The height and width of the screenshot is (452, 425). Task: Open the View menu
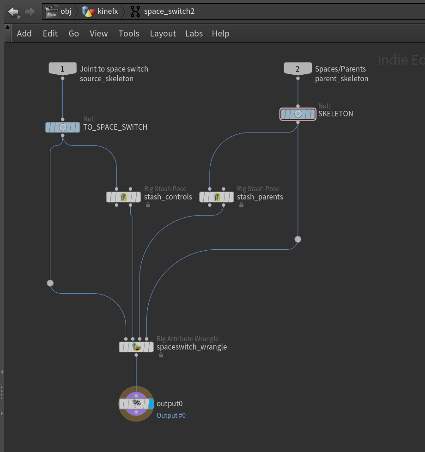[98, 33]
